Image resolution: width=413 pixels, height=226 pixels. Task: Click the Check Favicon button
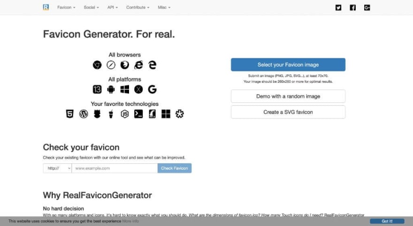[x=175, y=168]
